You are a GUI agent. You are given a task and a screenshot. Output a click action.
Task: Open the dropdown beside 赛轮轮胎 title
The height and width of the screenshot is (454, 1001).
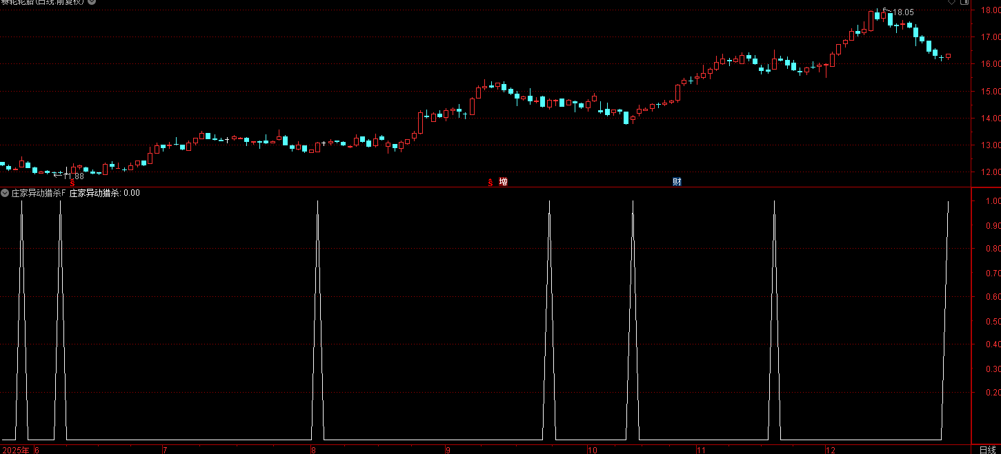pyautogui.click(x=92, y=2)
